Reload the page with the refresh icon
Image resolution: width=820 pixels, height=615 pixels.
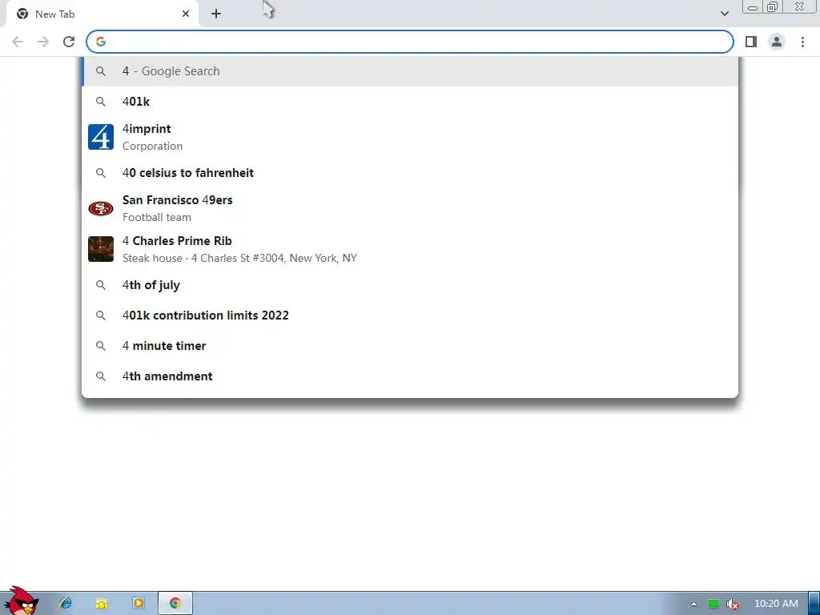pyautogui.click(x=69, y=42)
